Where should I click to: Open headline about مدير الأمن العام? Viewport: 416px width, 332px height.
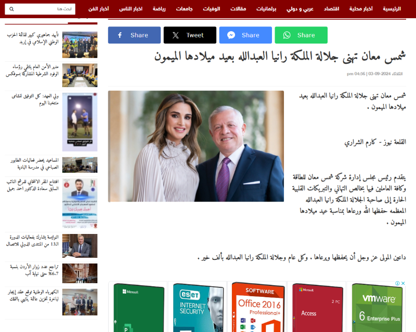pyautogui.click(x=32, y=71)
